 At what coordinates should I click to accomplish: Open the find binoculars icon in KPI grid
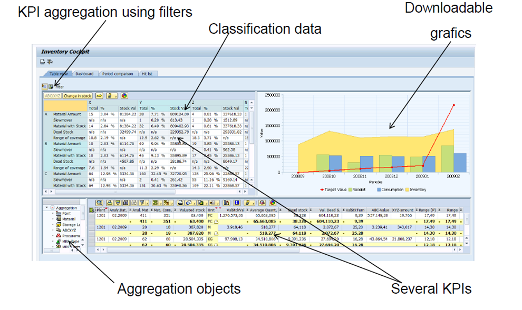pos(125,203)
